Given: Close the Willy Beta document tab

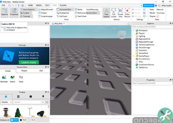Looking at the screenshot, I should pyautogui.click(x=64, y=24).
